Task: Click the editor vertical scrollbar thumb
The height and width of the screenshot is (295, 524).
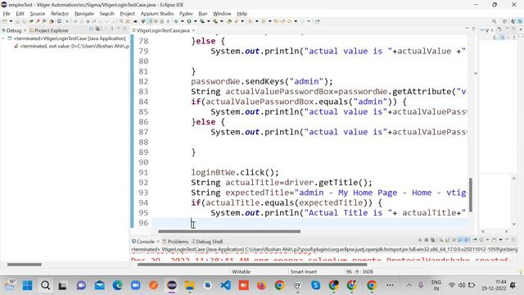Action: pyautogui.click(x=471, y=195)
